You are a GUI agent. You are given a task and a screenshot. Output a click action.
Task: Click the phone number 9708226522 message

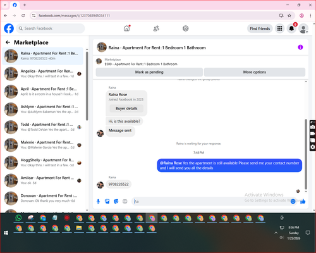click(x=118, y=184)
